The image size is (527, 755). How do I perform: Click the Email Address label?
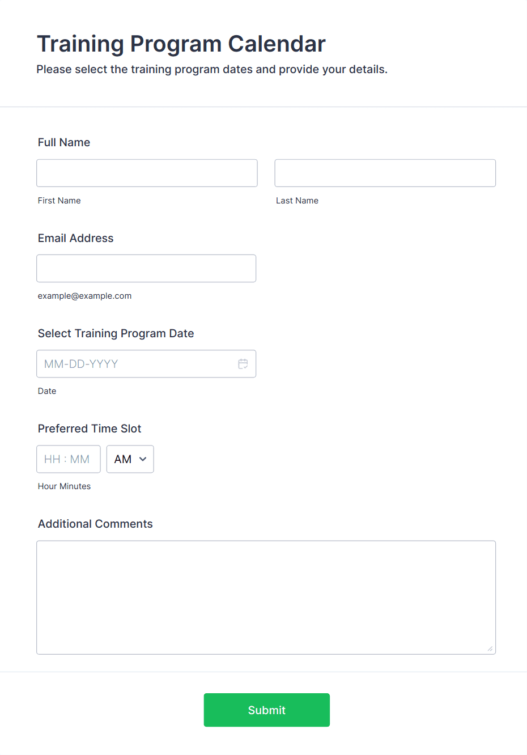(76, 238)
